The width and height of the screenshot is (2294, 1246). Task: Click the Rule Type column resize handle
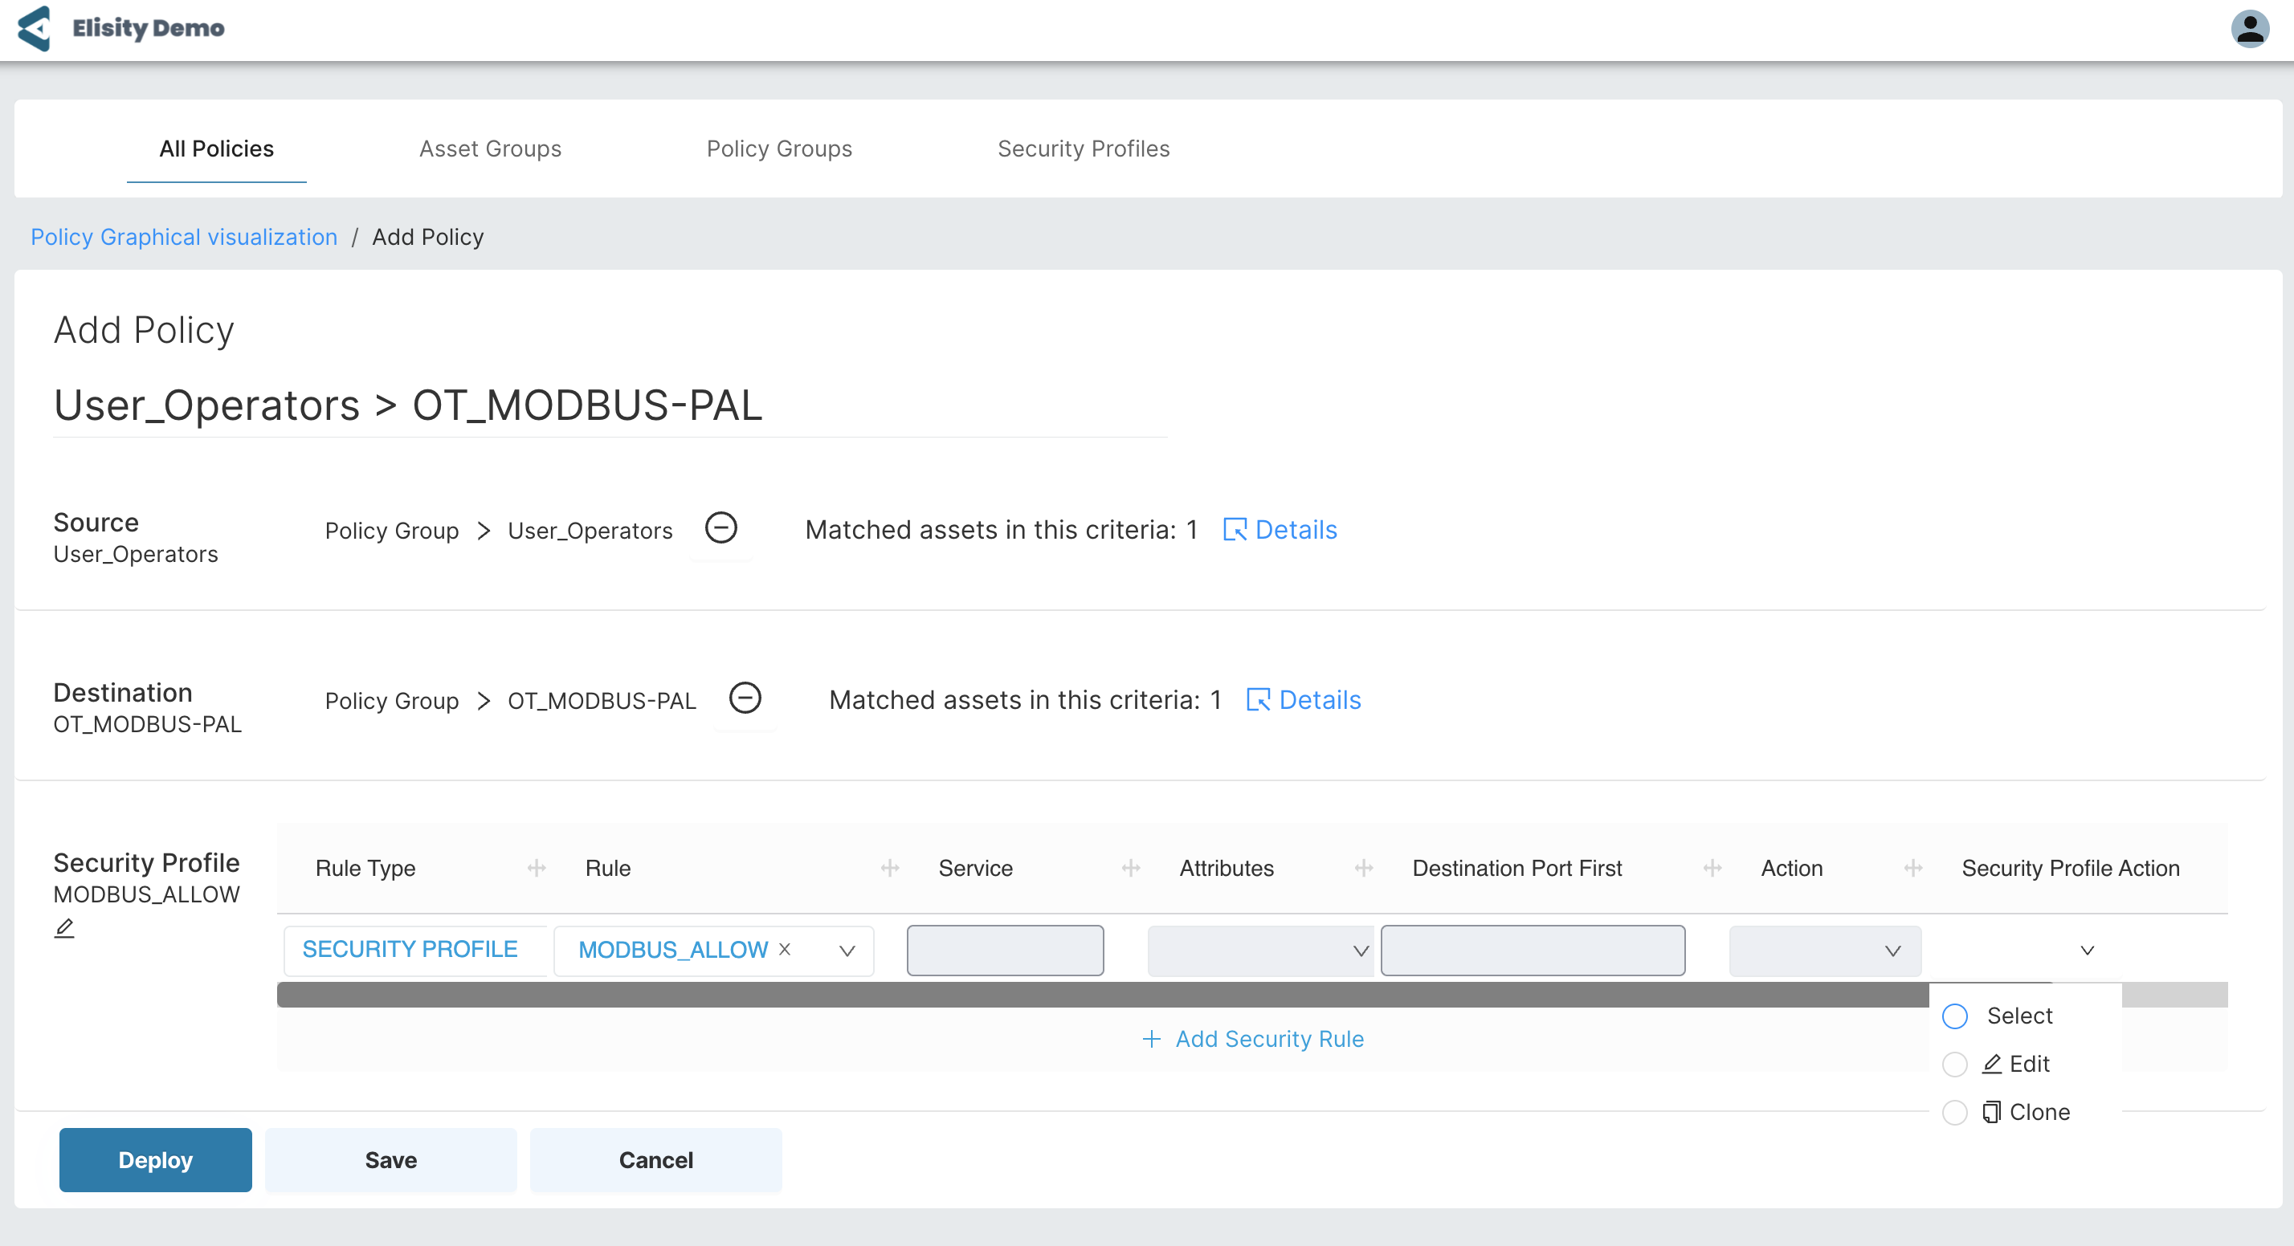(536, 868)
